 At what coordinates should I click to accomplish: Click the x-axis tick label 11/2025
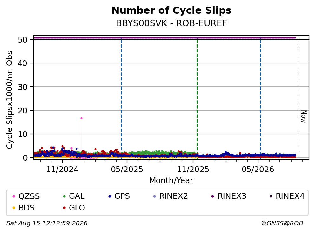tap(193, 170)
